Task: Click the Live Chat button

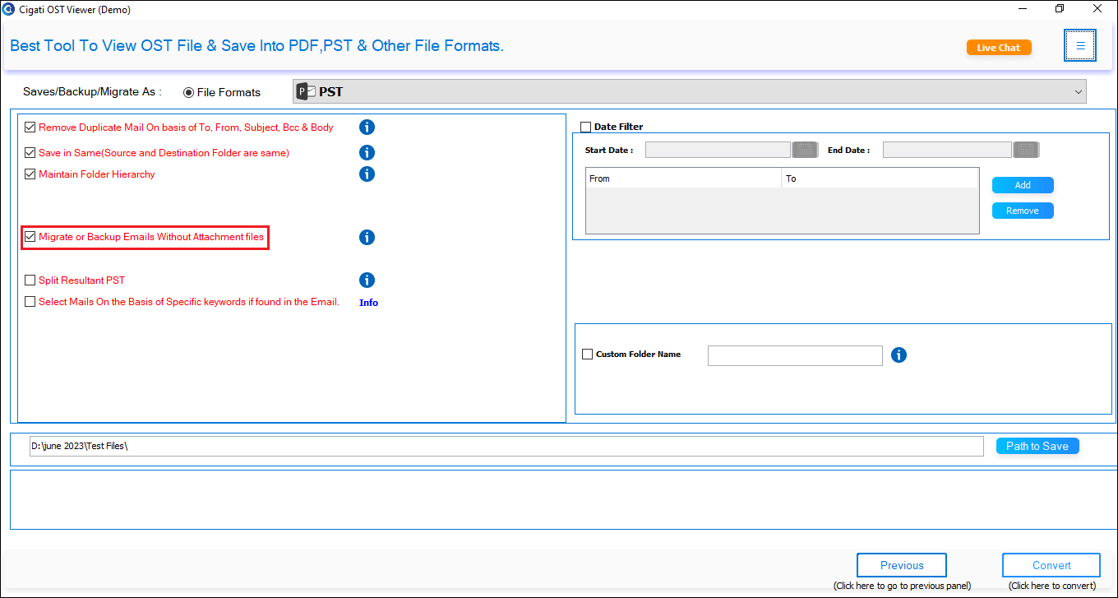Action: coord(999,48)
